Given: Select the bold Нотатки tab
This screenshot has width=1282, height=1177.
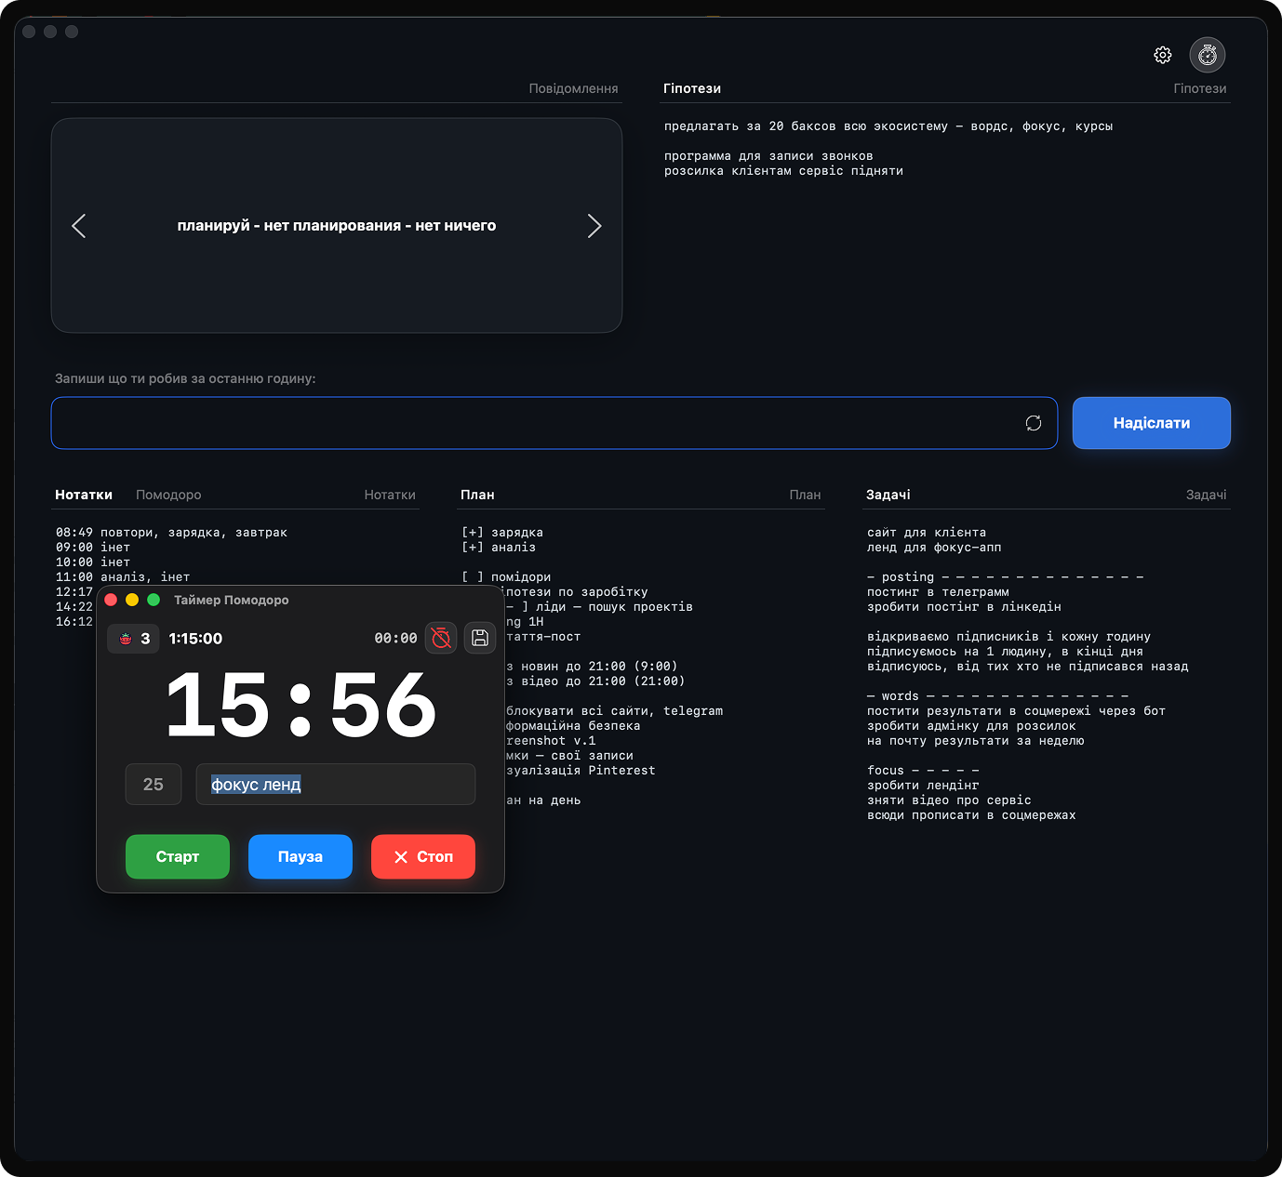Looking at the screenshot, I should point(84,495).
